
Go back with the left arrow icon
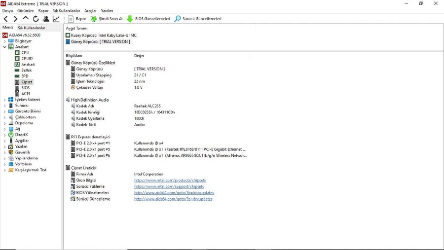5,19
